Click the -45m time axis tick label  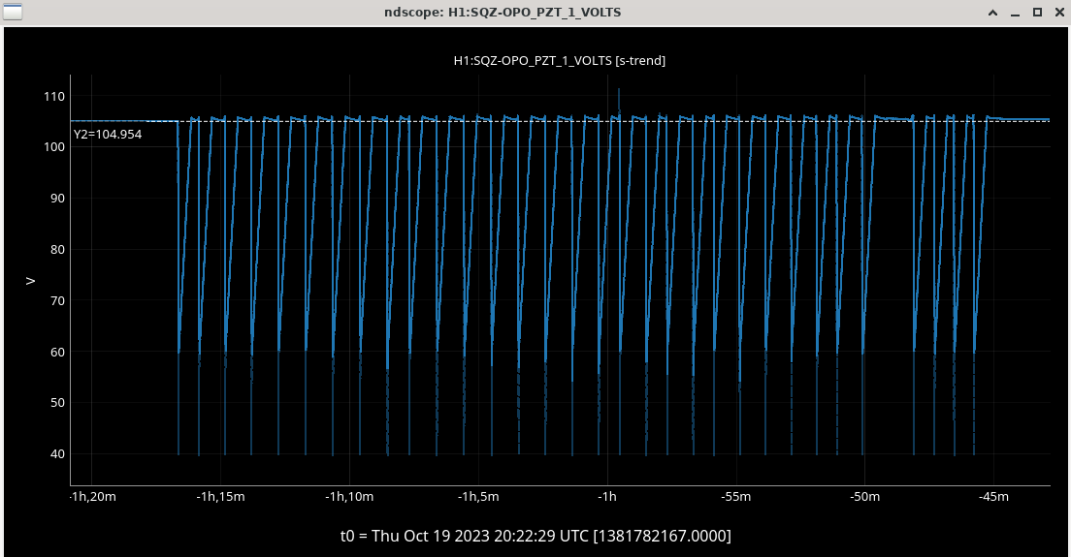point(993,497)
